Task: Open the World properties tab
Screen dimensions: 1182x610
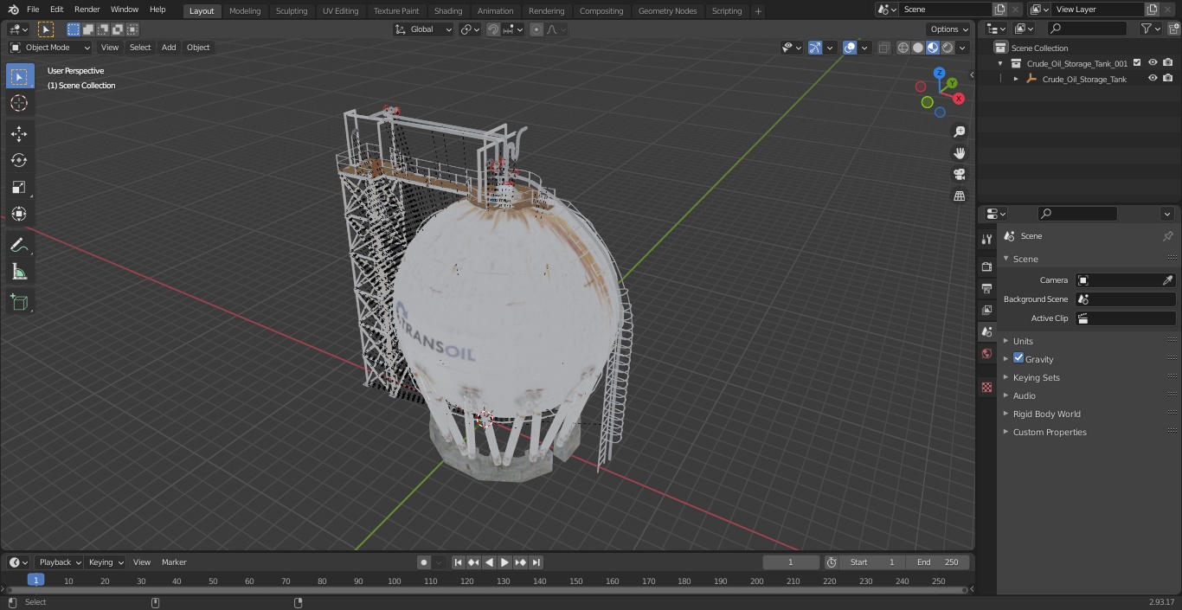Action: pyautogui.click(x=986, y=353)
